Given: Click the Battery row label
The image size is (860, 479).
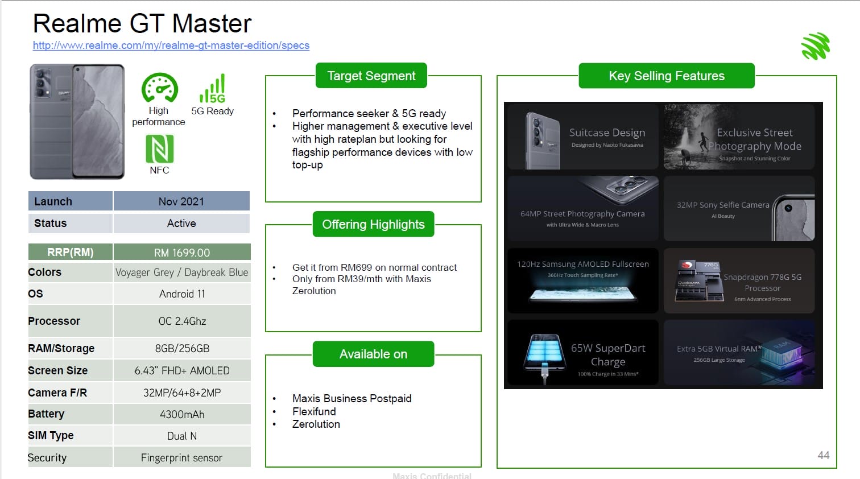Looking at the screenshot, I should tap(71, 414).
